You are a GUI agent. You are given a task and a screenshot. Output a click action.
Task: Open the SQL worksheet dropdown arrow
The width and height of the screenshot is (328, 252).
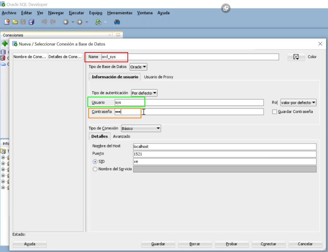105,22
